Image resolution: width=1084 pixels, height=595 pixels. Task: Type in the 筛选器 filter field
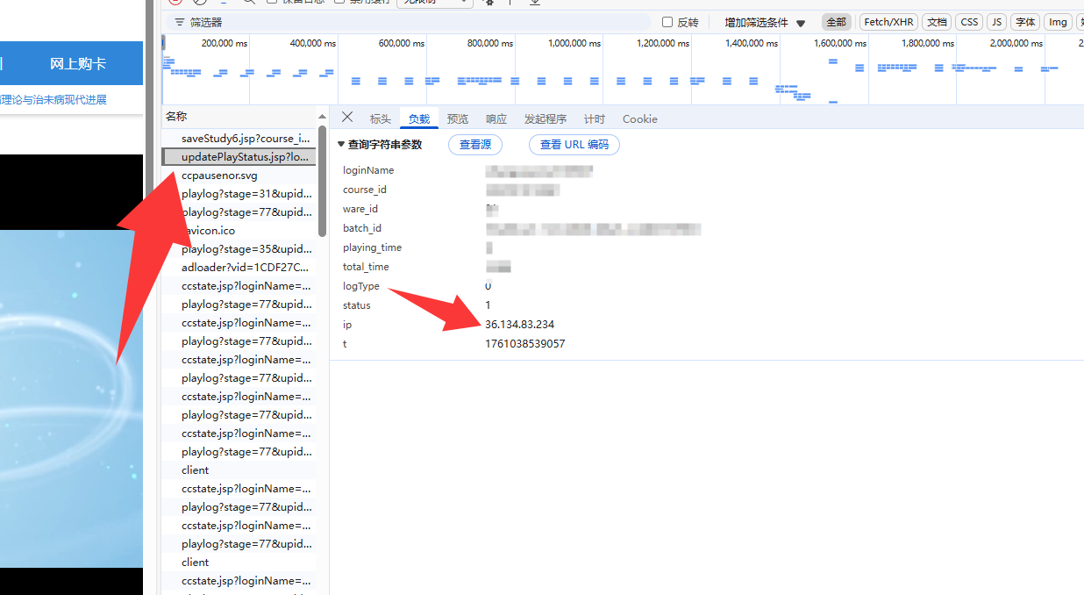click(x=412, y=22)
